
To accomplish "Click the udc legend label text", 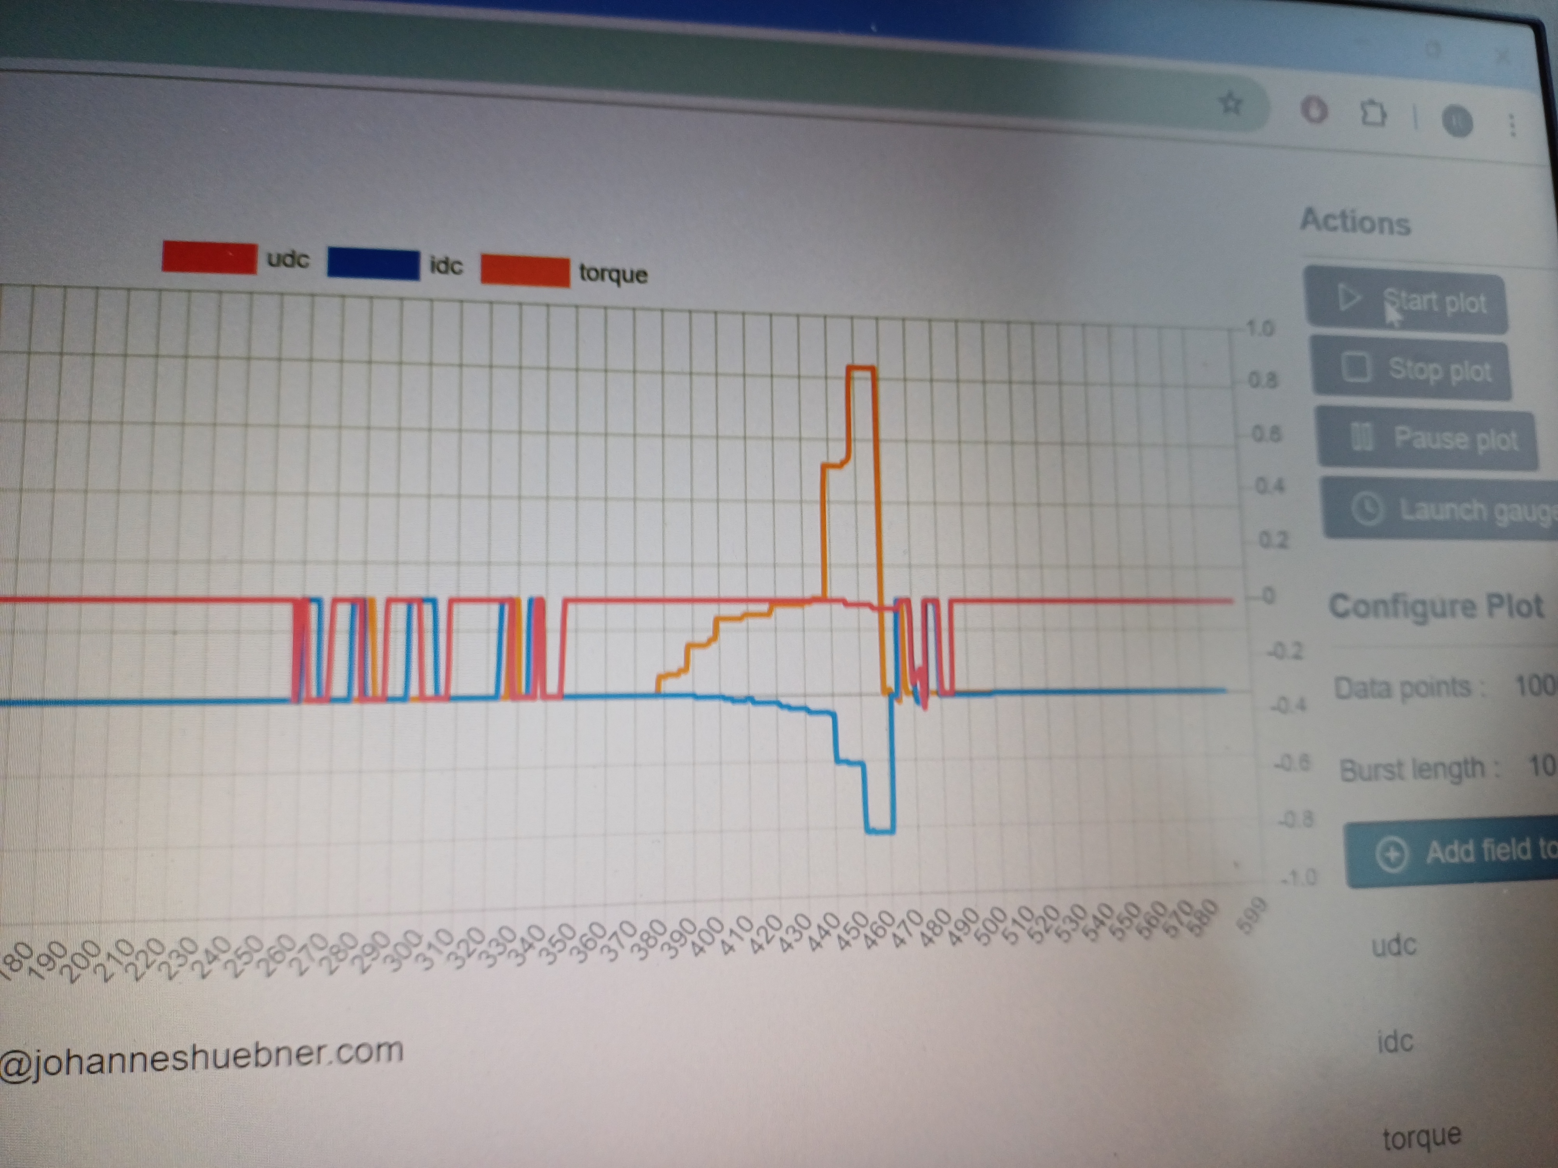I will (288, 260).
